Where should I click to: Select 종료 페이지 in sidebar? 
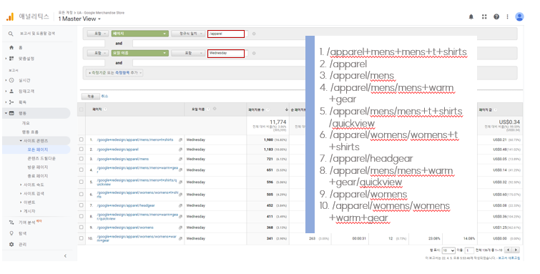[x=38, y=176]
